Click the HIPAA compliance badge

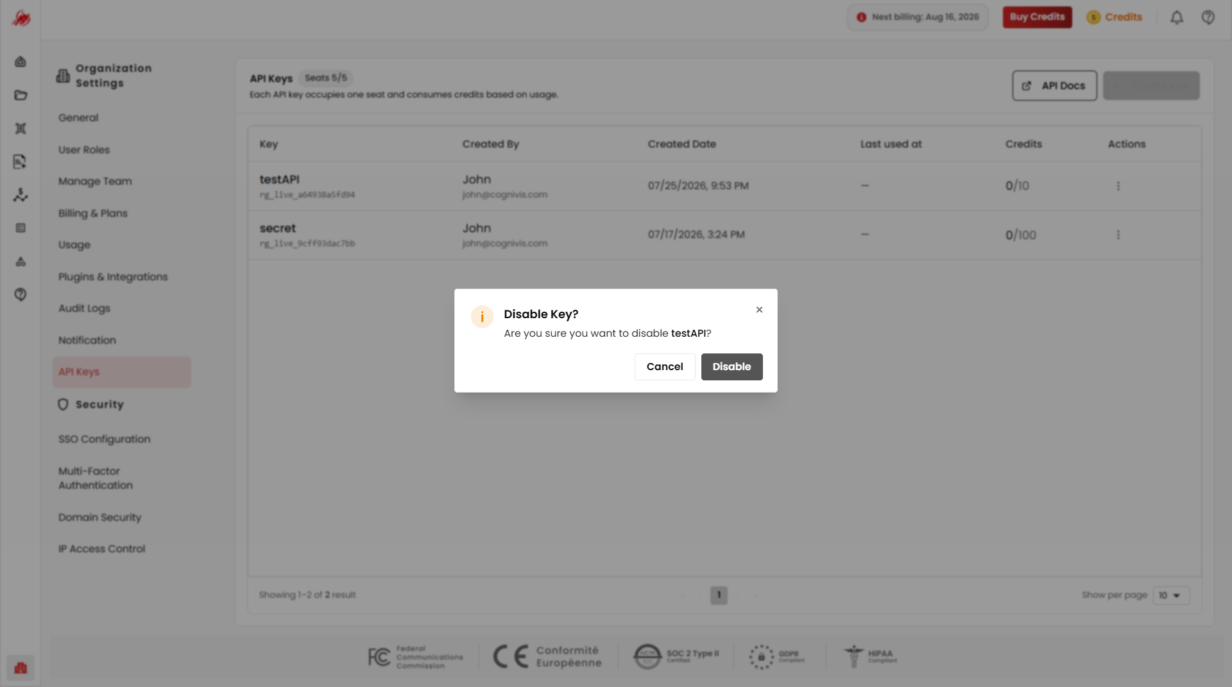point(870,657)
